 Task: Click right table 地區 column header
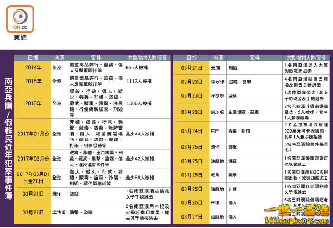(x=218, y=58)
